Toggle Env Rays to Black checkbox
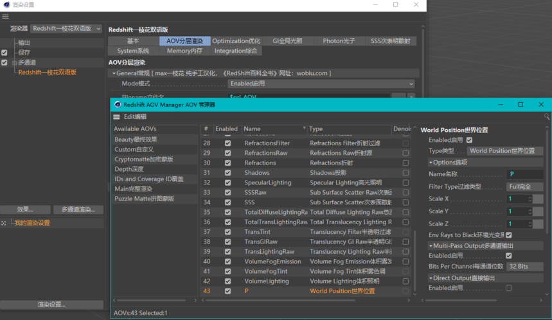 tap(509, 235)
